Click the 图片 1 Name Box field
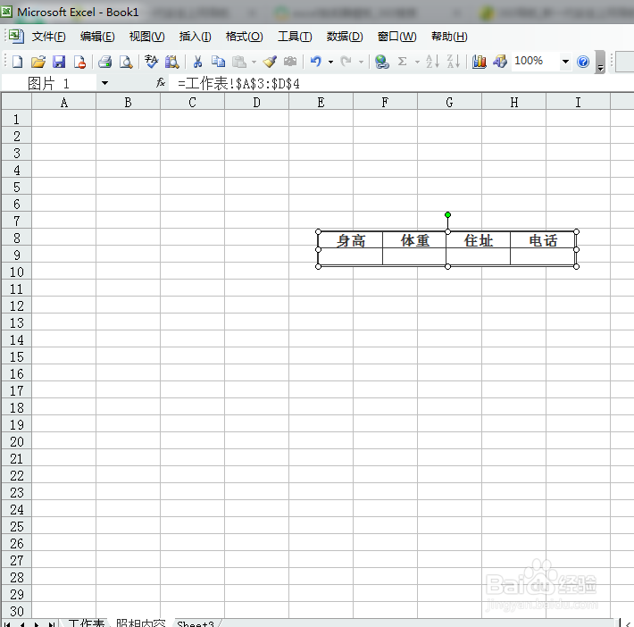 (x=48, y=83)
